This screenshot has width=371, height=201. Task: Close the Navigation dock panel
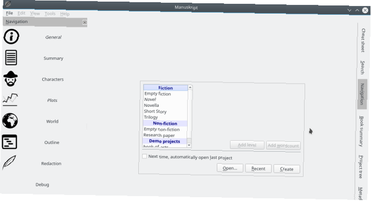coord(85,22)
